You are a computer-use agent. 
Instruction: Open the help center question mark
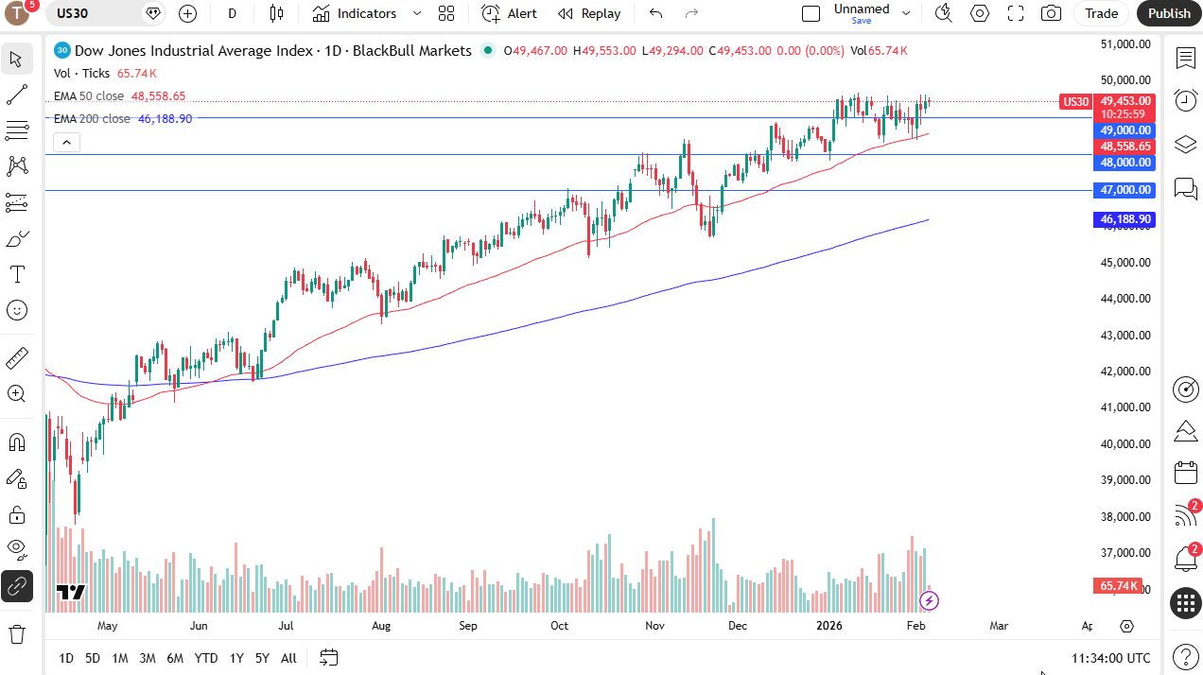1185,655
